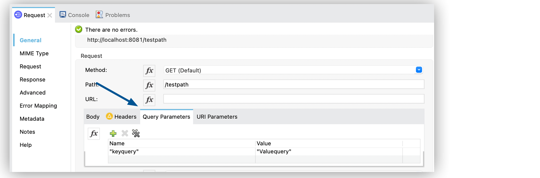Click the fx icon next to Path
This screenshot has width=540, height=178.
pyautogui.click(x=149, y=85)
